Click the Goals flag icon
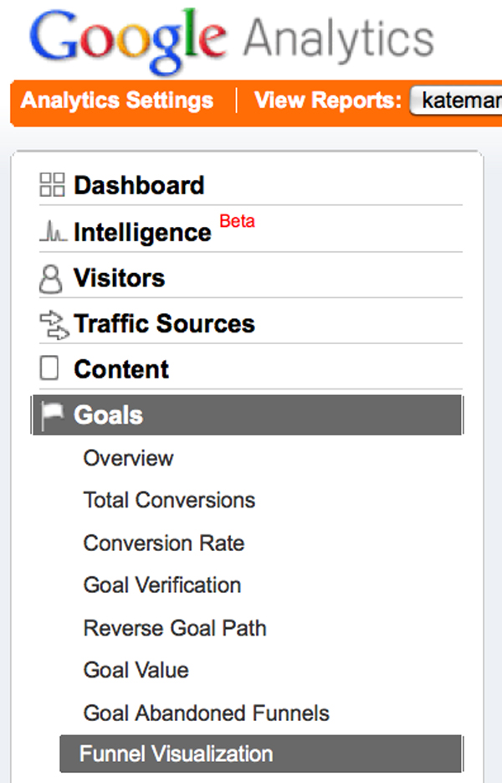The image size is (502, 783). (x=52, y=415)
